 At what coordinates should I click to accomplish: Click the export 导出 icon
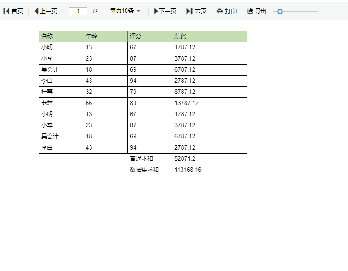click(x=250, y=11)
